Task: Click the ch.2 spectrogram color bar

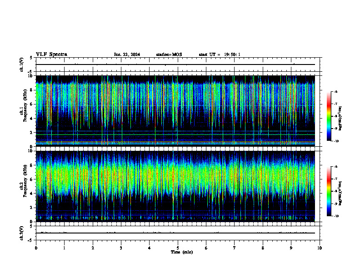Action: pos(329,191)
